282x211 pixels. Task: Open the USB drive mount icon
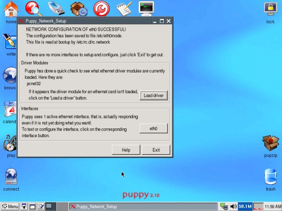(x=56, y=8)
